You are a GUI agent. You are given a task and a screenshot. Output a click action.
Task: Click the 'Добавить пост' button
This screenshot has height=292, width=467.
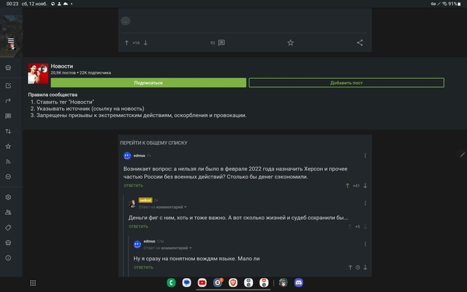click(x=346, y=83)
